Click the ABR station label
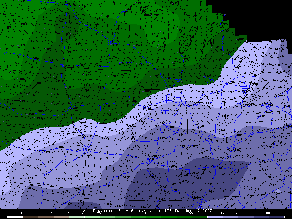This screenshot has height=219, width=292. pos(50,29)
